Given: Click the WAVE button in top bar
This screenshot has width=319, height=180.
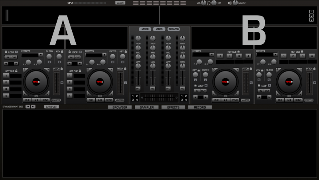Looking at the screenshot, I should pyautogui.click(x=120, y=3).
